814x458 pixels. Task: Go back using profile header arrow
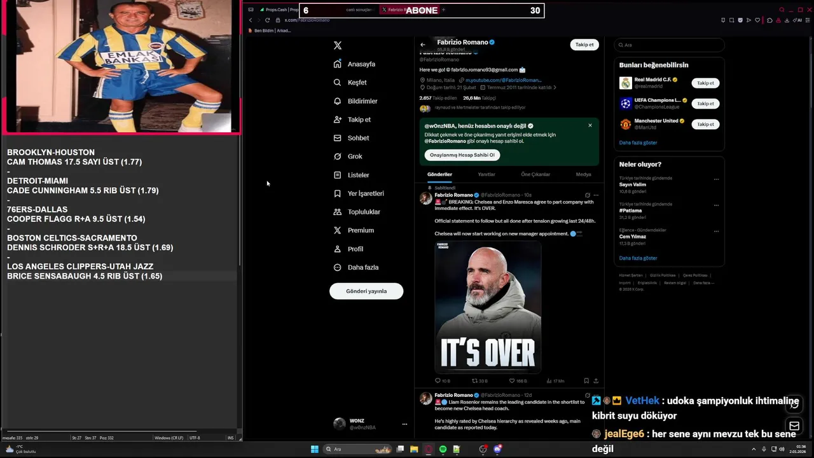[x=423, y=45]
